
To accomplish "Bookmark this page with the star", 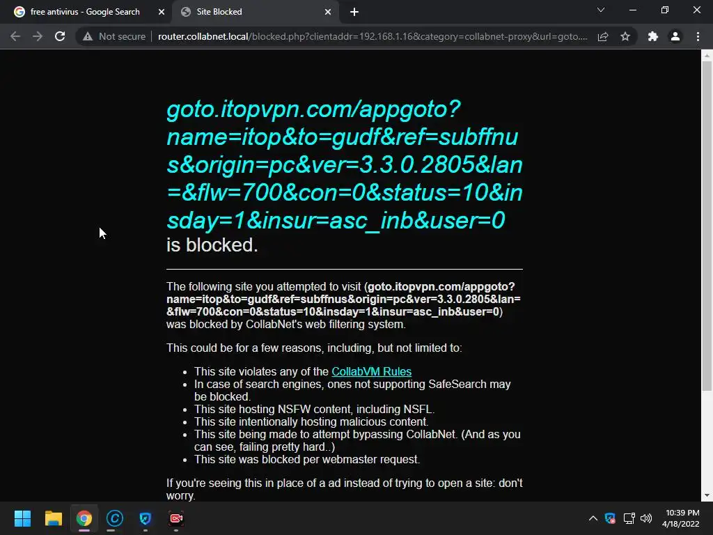I will click(x=625, y=36).
